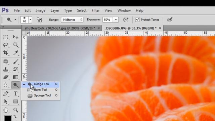The width and height of the screenshot is (215, 121).
Task: Click the Exposure 50% input field
Action: pos(107,20)
